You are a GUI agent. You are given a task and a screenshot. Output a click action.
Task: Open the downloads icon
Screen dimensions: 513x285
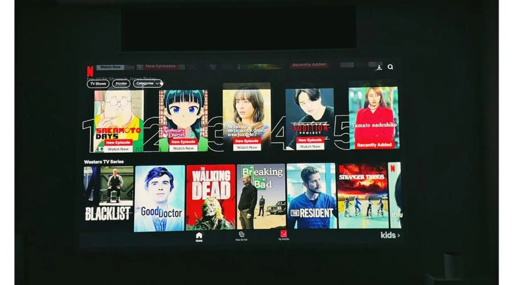coord(379,67)
